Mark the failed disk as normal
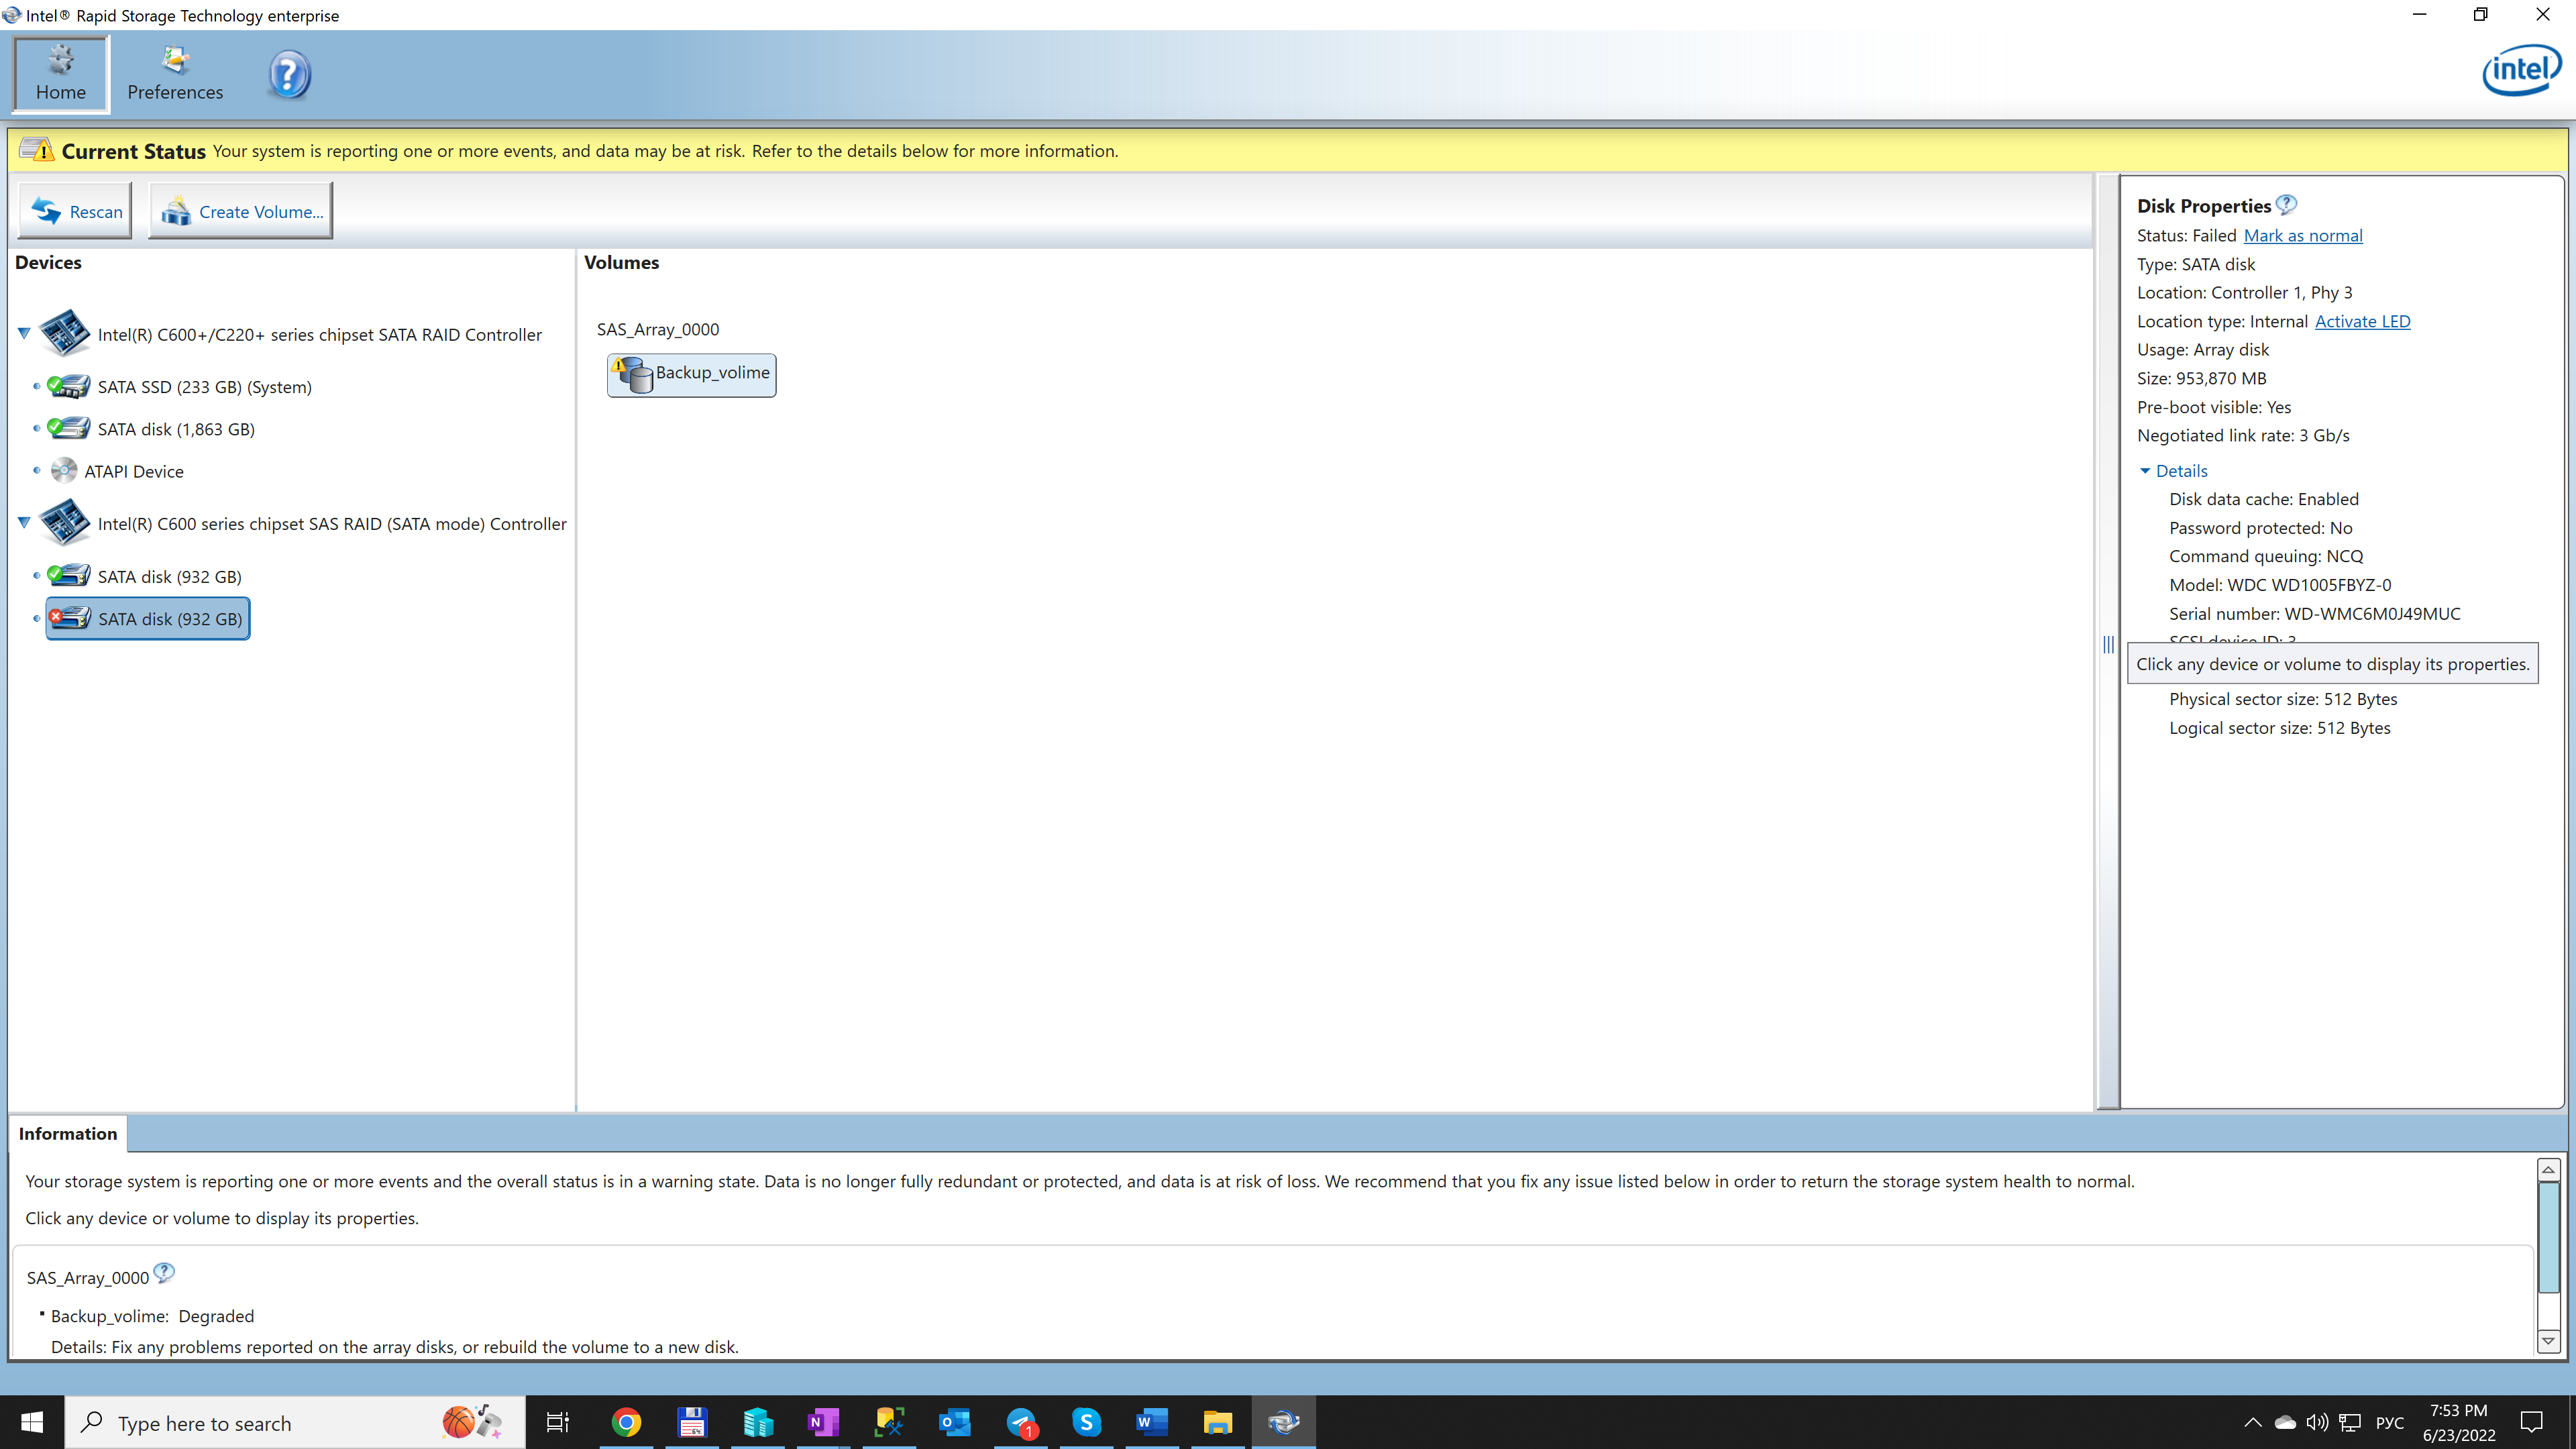 (x=2303, y=235)
